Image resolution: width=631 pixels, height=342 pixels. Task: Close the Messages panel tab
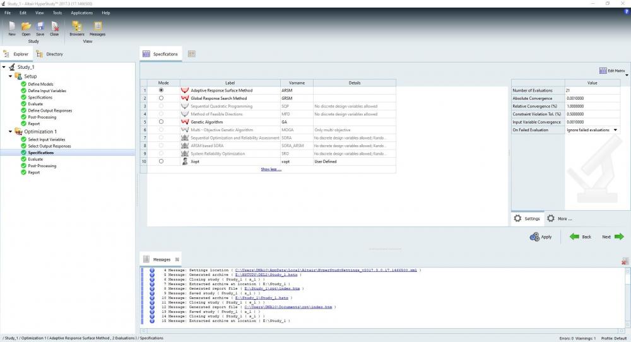click(177, 259)
